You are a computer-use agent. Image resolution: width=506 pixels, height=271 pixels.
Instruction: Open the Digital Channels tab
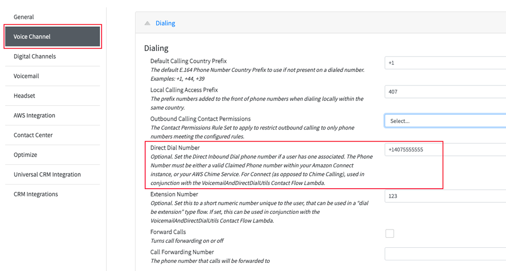pyautogui.click(x=53, y=57)
